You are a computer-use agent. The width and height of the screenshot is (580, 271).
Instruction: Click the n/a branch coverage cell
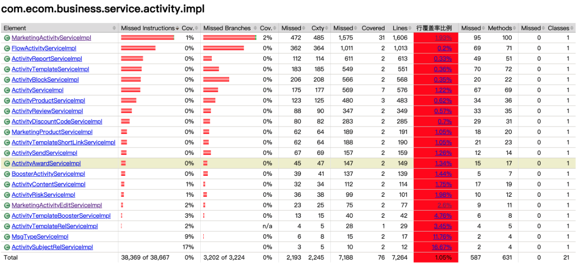267,226
